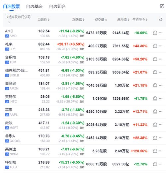Open the watchlist settings icon at top right

point(162,6)
